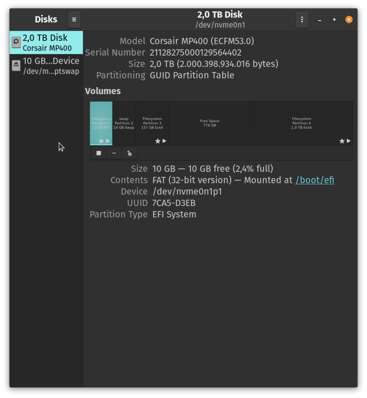Select swap Partition 2 in volumes bar
Viewport: 367px width, 398px height.
click(124, 123)
